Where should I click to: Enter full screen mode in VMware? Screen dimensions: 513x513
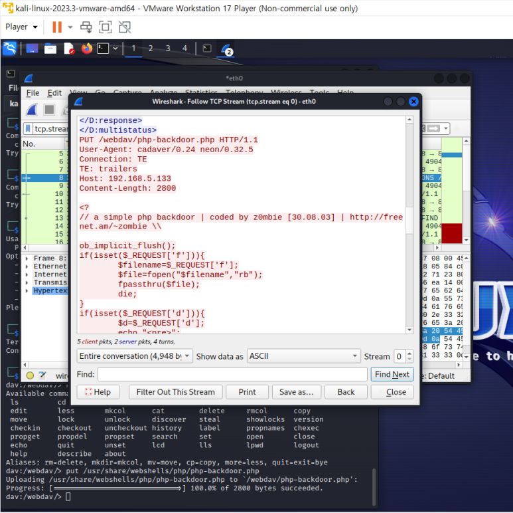click(x=106, y=27)
